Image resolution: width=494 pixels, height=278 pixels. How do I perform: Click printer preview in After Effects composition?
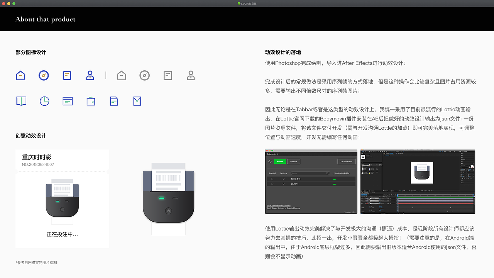tap(422, 173)
